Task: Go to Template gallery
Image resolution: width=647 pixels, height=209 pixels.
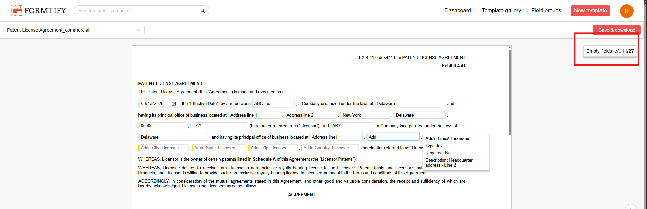Action: coord(501,11)
